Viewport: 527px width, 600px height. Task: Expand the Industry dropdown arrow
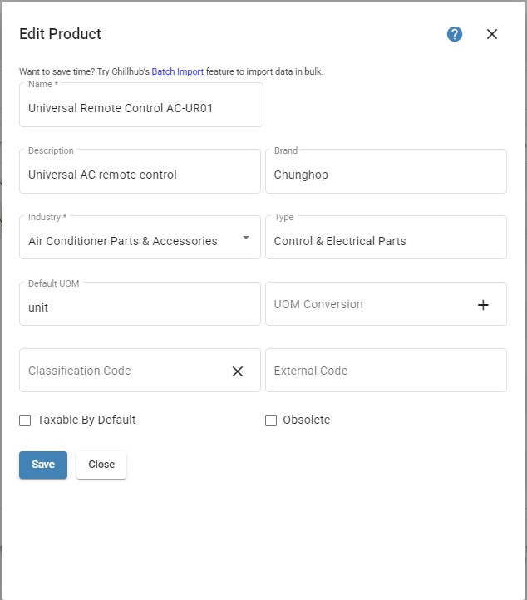coord(246,238)
